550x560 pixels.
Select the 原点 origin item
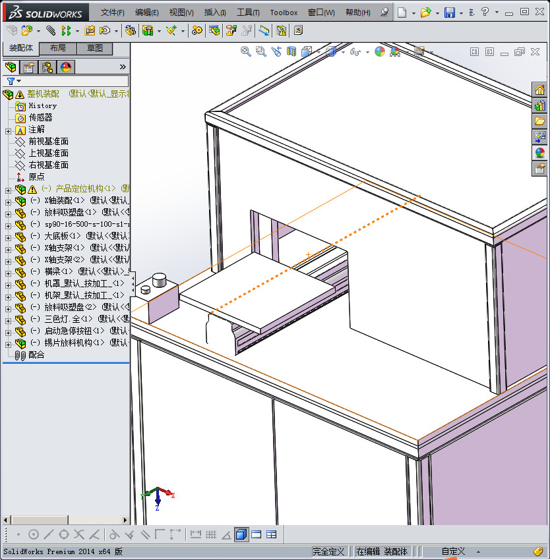tap(36, 177)
